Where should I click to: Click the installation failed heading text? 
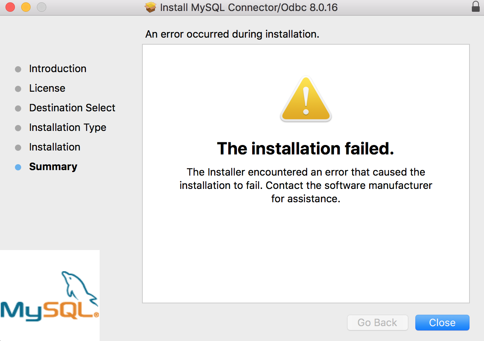tap(306, 149)
